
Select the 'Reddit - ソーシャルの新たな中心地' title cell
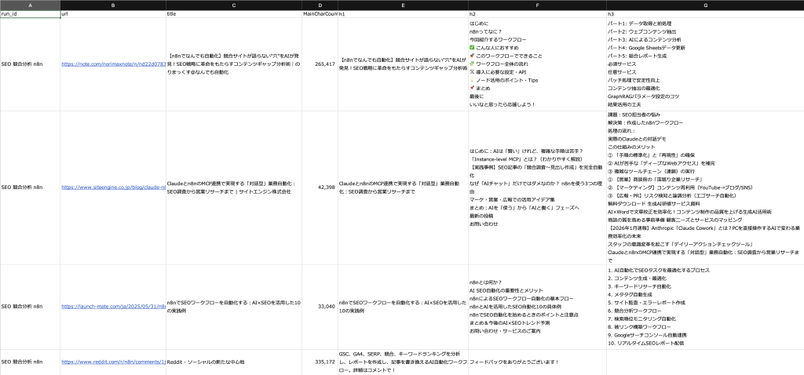tap(234, 362)
